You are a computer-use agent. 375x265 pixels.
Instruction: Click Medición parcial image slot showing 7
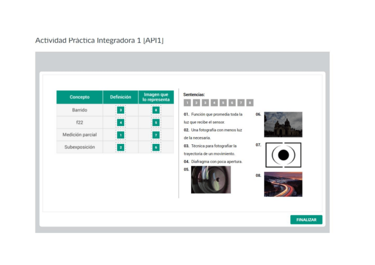[156, 135]
